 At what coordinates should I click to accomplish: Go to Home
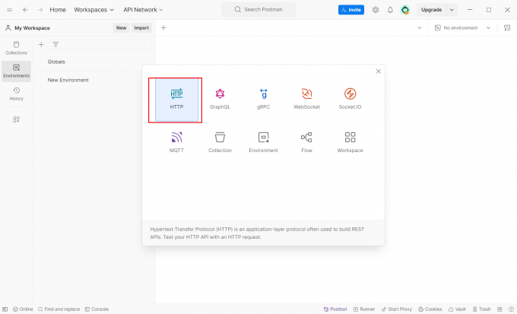(x=58, y=10)
